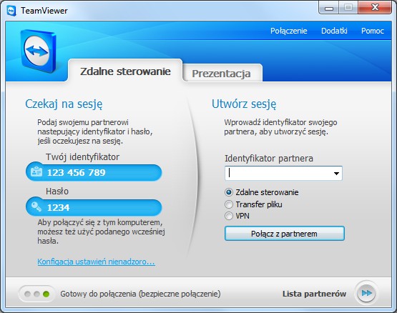The width and height of the screenshot is (397, 313).
Task: Open partner list with the double-arrow icon
Action: click(x=366, y=293)
